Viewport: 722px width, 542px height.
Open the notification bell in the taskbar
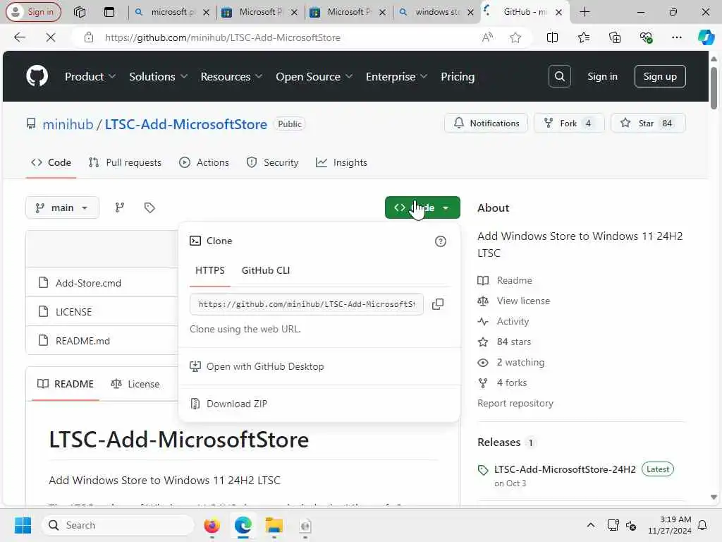(703, 525)
